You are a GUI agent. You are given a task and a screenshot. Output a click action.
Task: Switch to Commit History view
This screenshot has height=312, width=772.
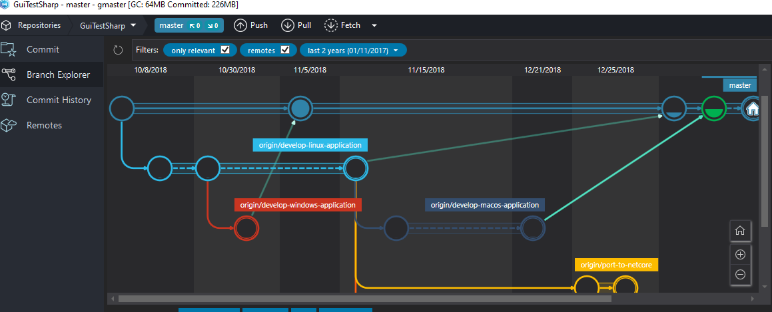click(x=59, y=100)
